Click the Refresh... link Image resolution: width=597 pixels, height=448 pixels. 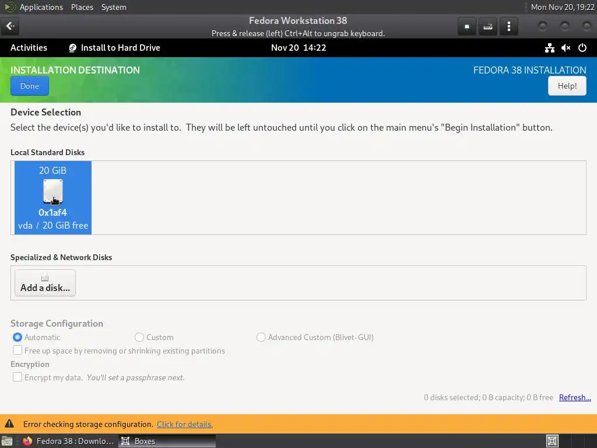point(575,397)
